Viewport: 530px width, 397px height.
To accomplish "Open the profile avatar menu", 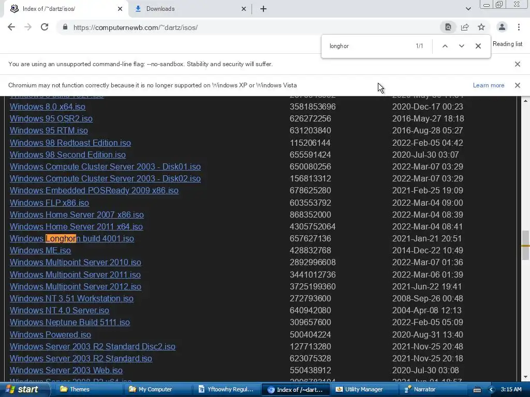I will [502, 27].
